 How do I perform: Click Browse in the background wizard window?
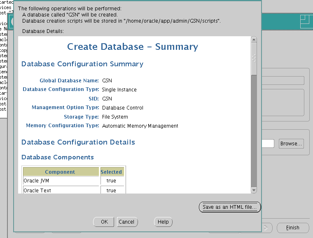(x=291, y=144)
